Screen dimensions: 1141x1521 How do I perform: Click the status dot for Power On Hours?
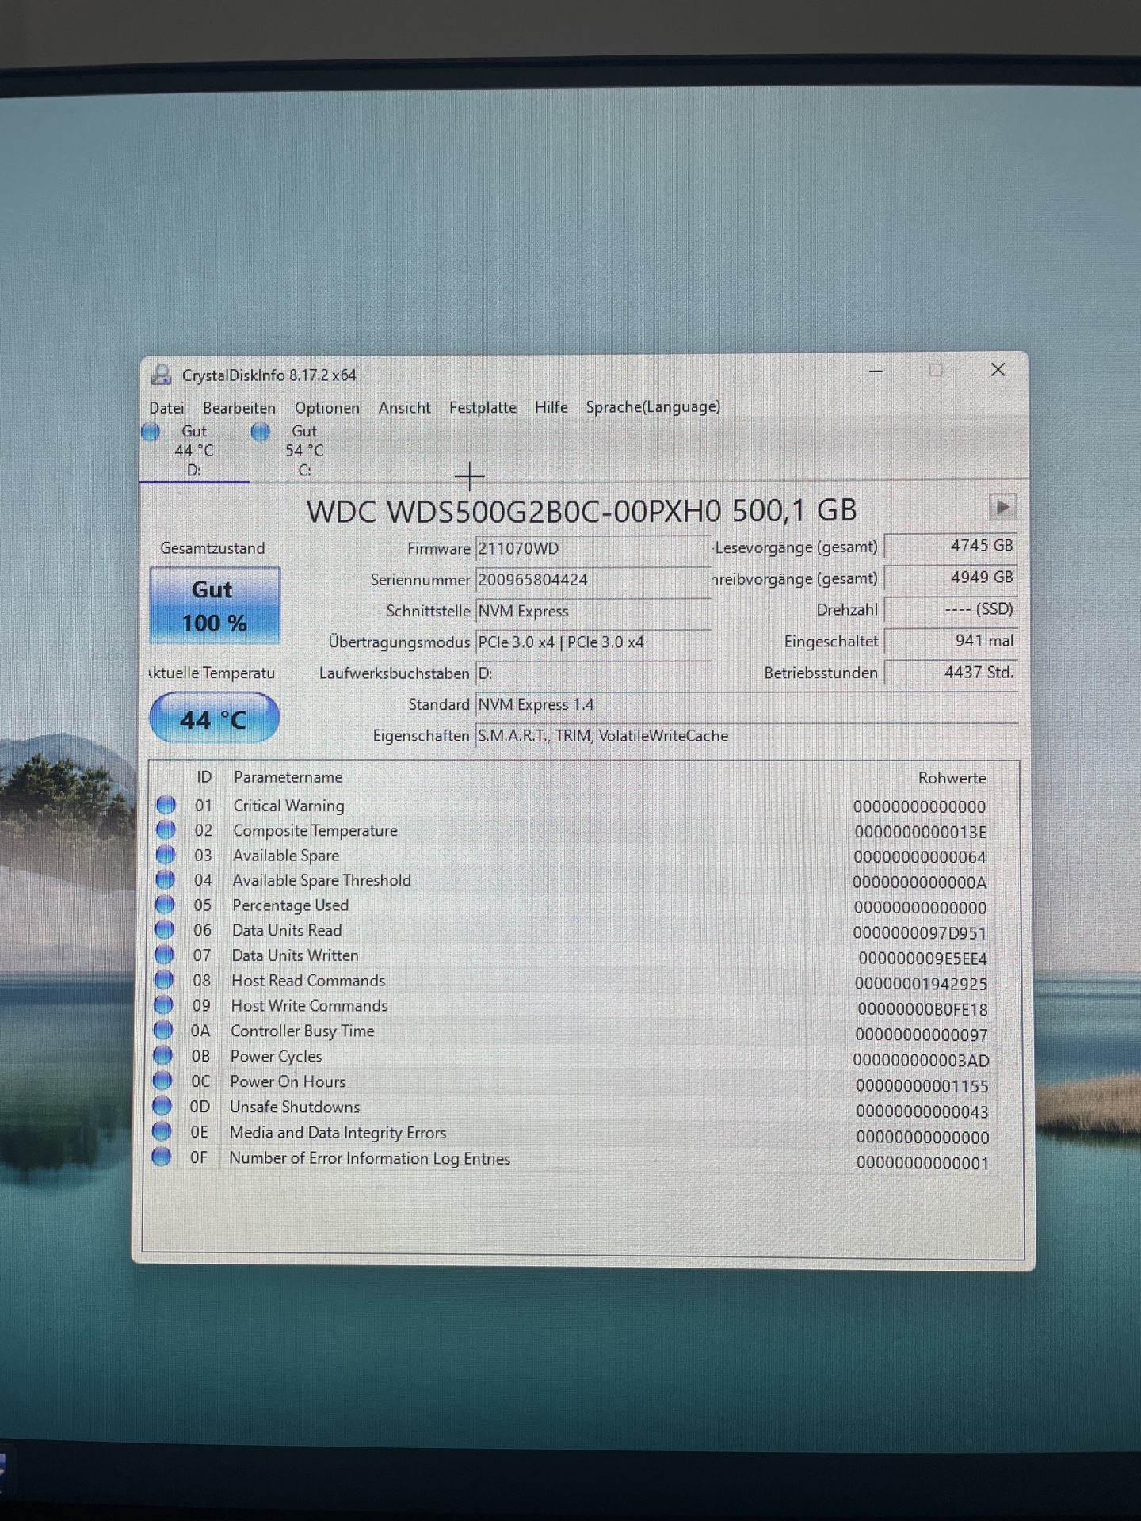[x=162, y=1081]
